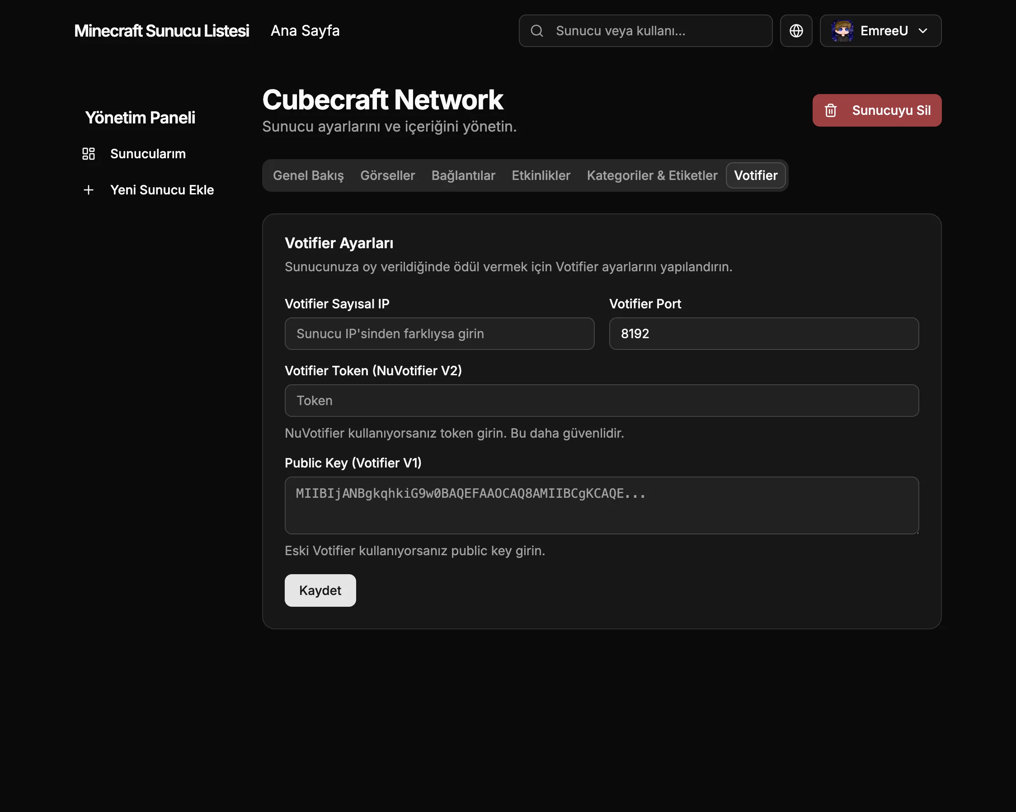Image resolution: width=1016 pixels, height=812 pixels.
Task: Switch to the Görseller tab
Action: [x=387, y=175]
